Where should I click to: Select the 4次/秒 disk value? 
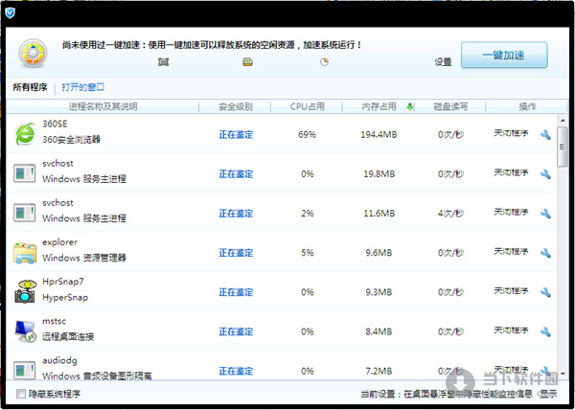(x=450, y=214)
